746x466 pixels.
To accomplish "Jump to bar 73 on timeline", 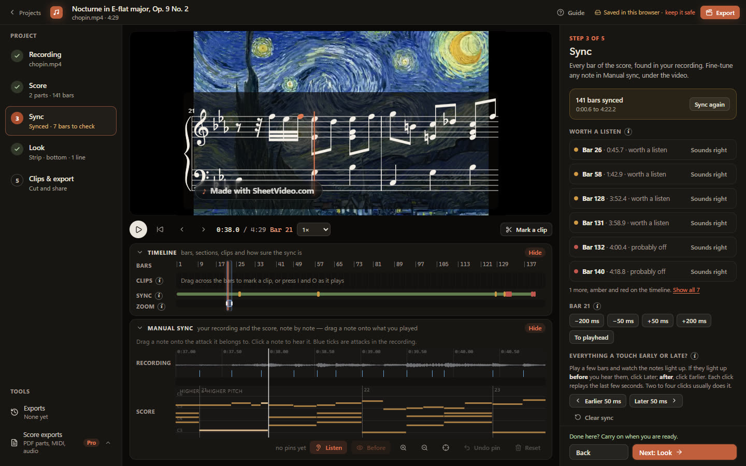I will pos(358,264).
